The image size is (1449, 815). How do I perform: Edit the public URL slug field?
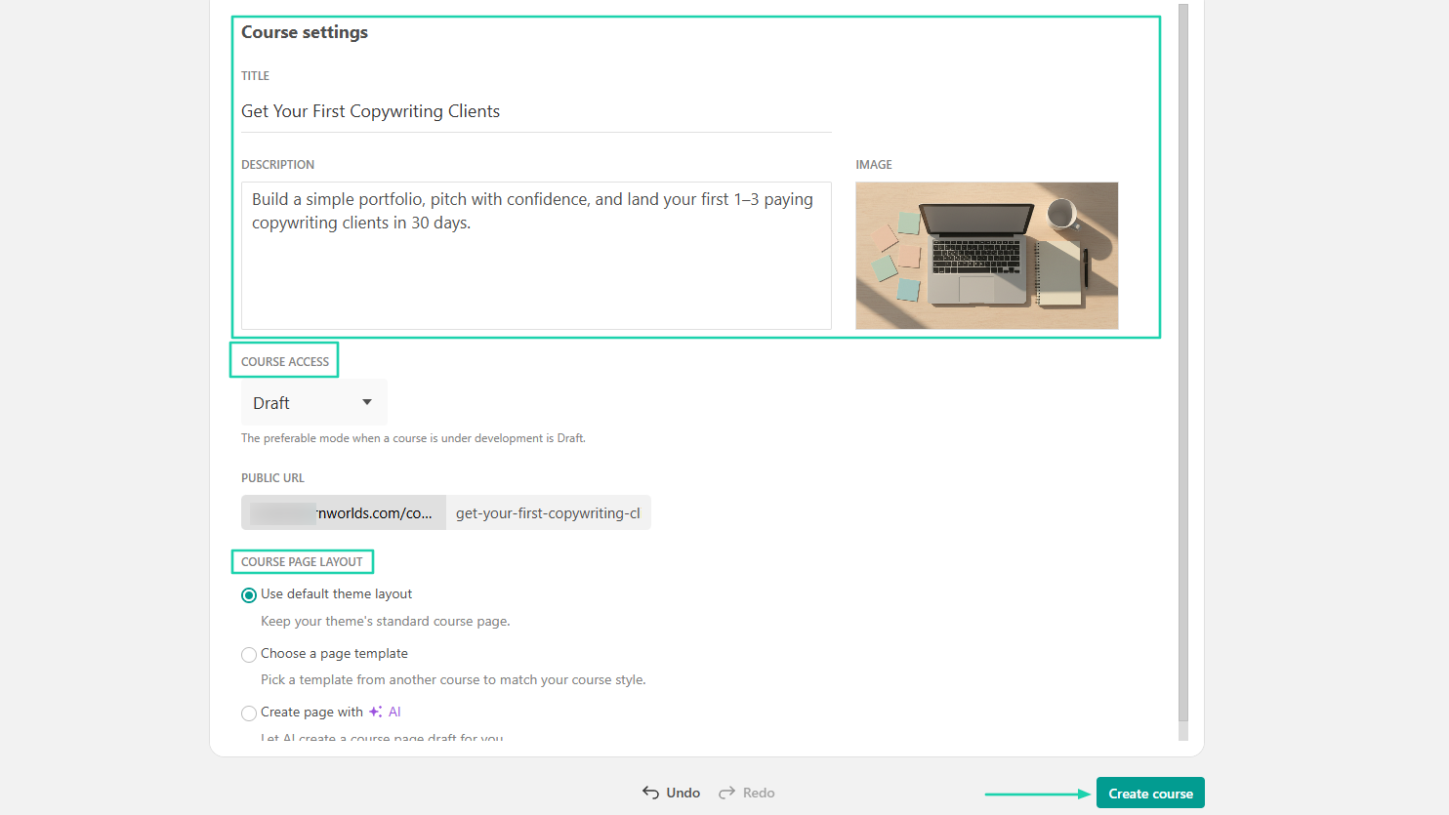(548, 512)
